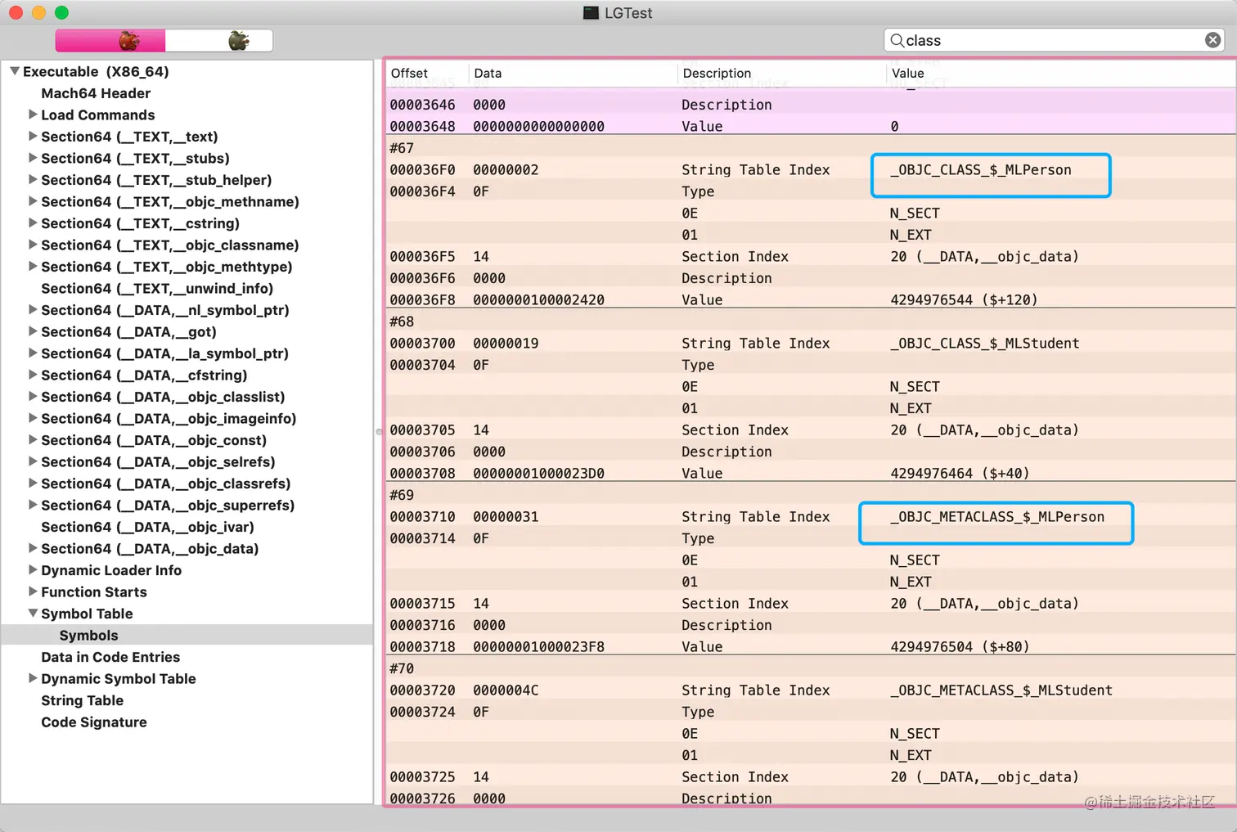Select Section64 (__TEXT,__objc_methname) row
The image size is (1237, 832).
point(170,201)
